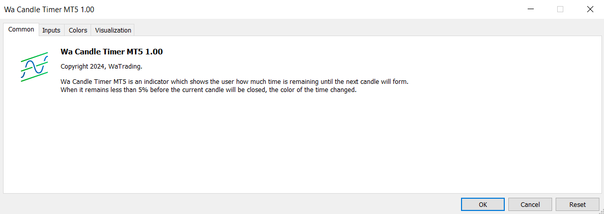Click the window title bar text

point(49,10)
